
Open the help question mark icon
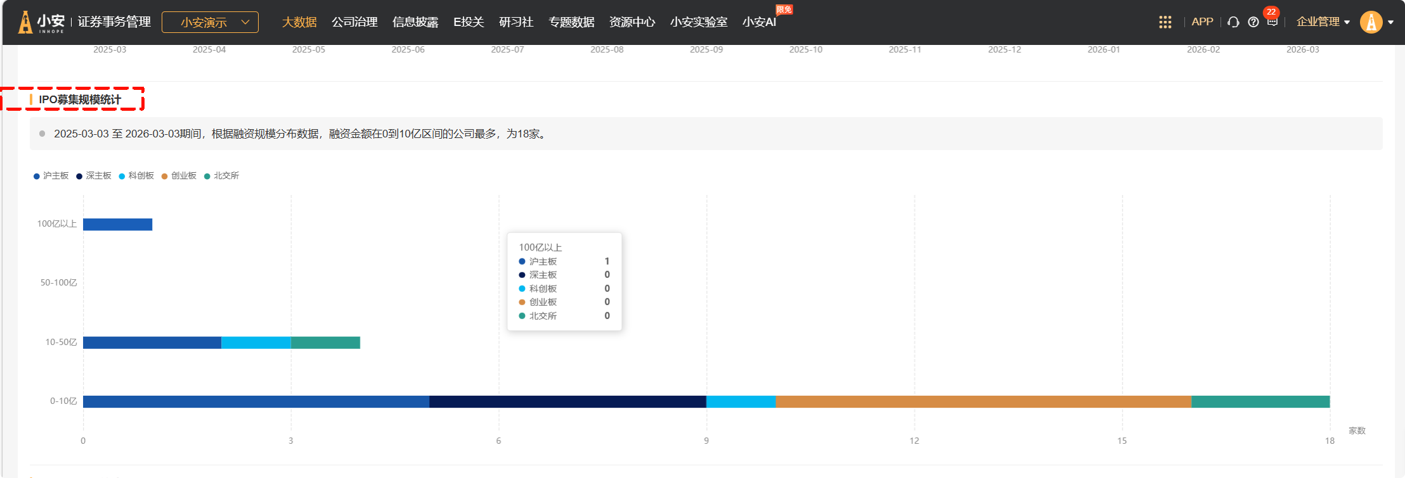click(1253, 22)
